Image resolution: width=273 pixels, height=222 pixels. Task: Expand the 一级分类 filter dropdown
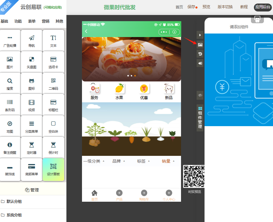pos(94,161)
